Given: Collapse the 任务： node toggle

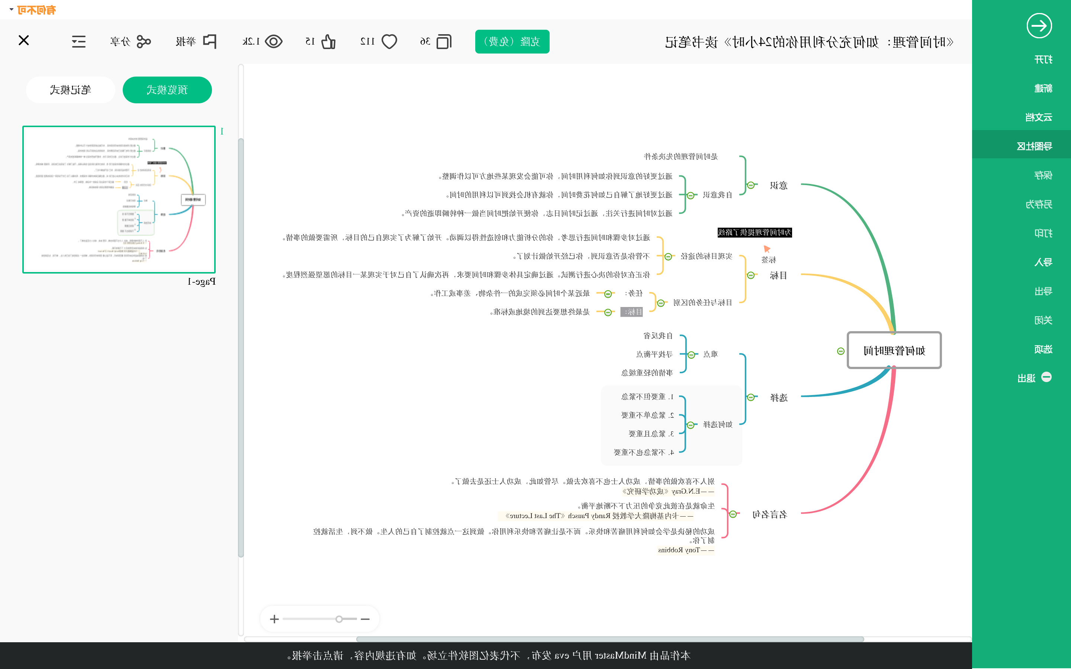Looking at the screenshot, I should point(608,294).
